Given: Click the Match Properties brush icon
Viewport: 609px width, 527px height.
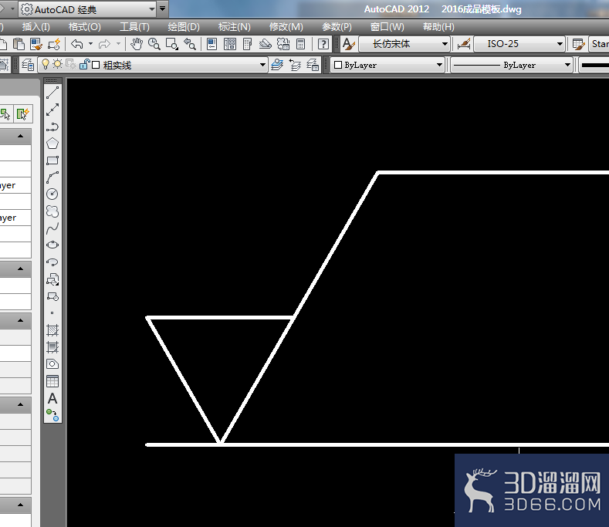Looking at the screenshot, I should [x=36, y=44].
